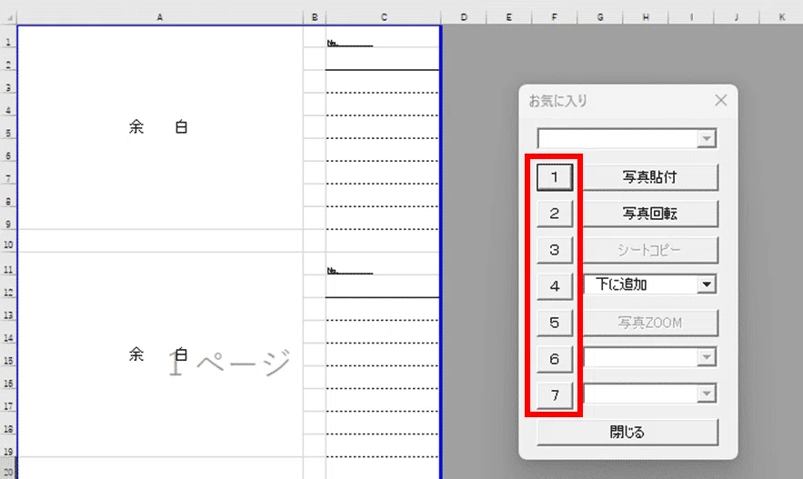Click the 写真貼付 button
The width and height of the screenshot is (803, 479).
click(x=650, y=177)
